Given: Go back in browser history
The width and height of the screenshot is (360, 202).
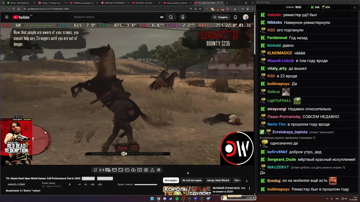Looking at the screenshot, I should (x=4, y=9).
